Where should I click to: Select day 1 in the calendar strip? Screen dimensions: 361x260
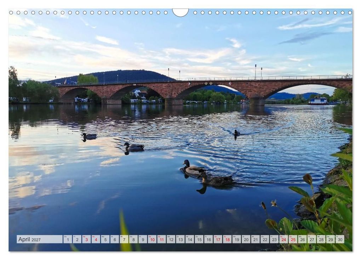(x=68, y=239)
